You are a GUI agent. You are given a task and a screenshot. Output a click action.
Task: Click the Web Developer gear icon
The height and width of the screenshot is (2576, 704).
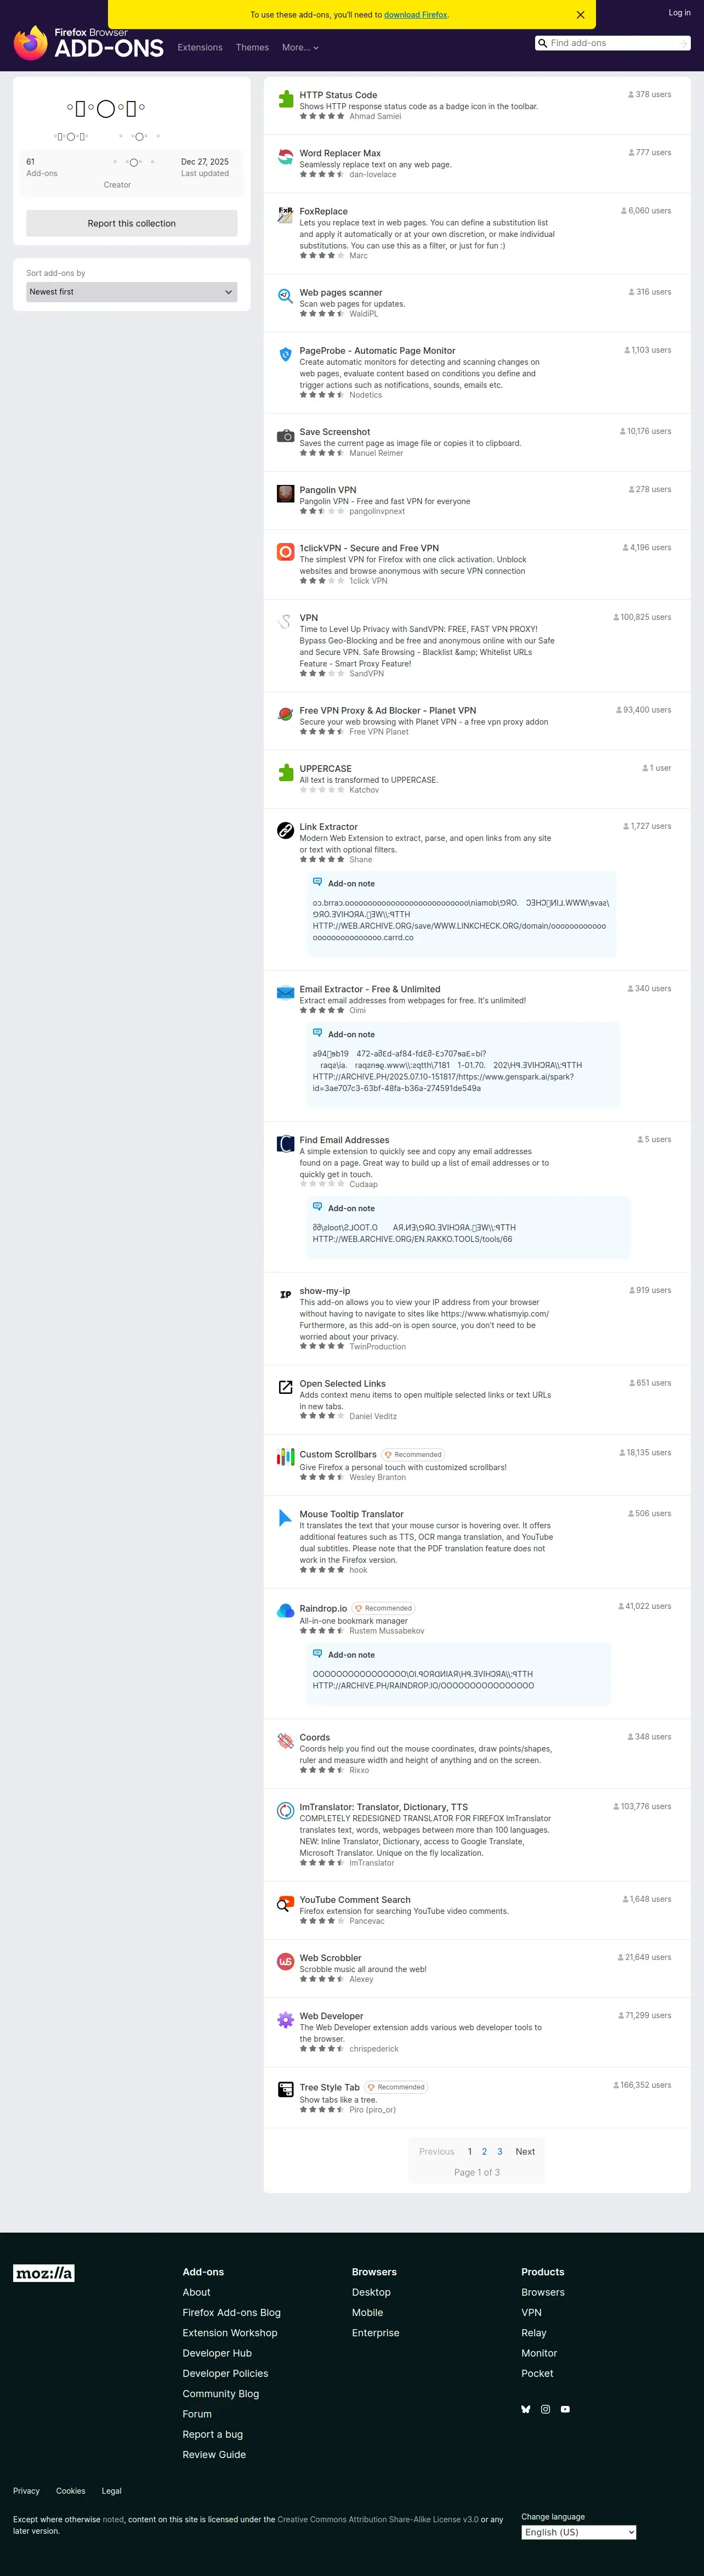[285, 2019]
